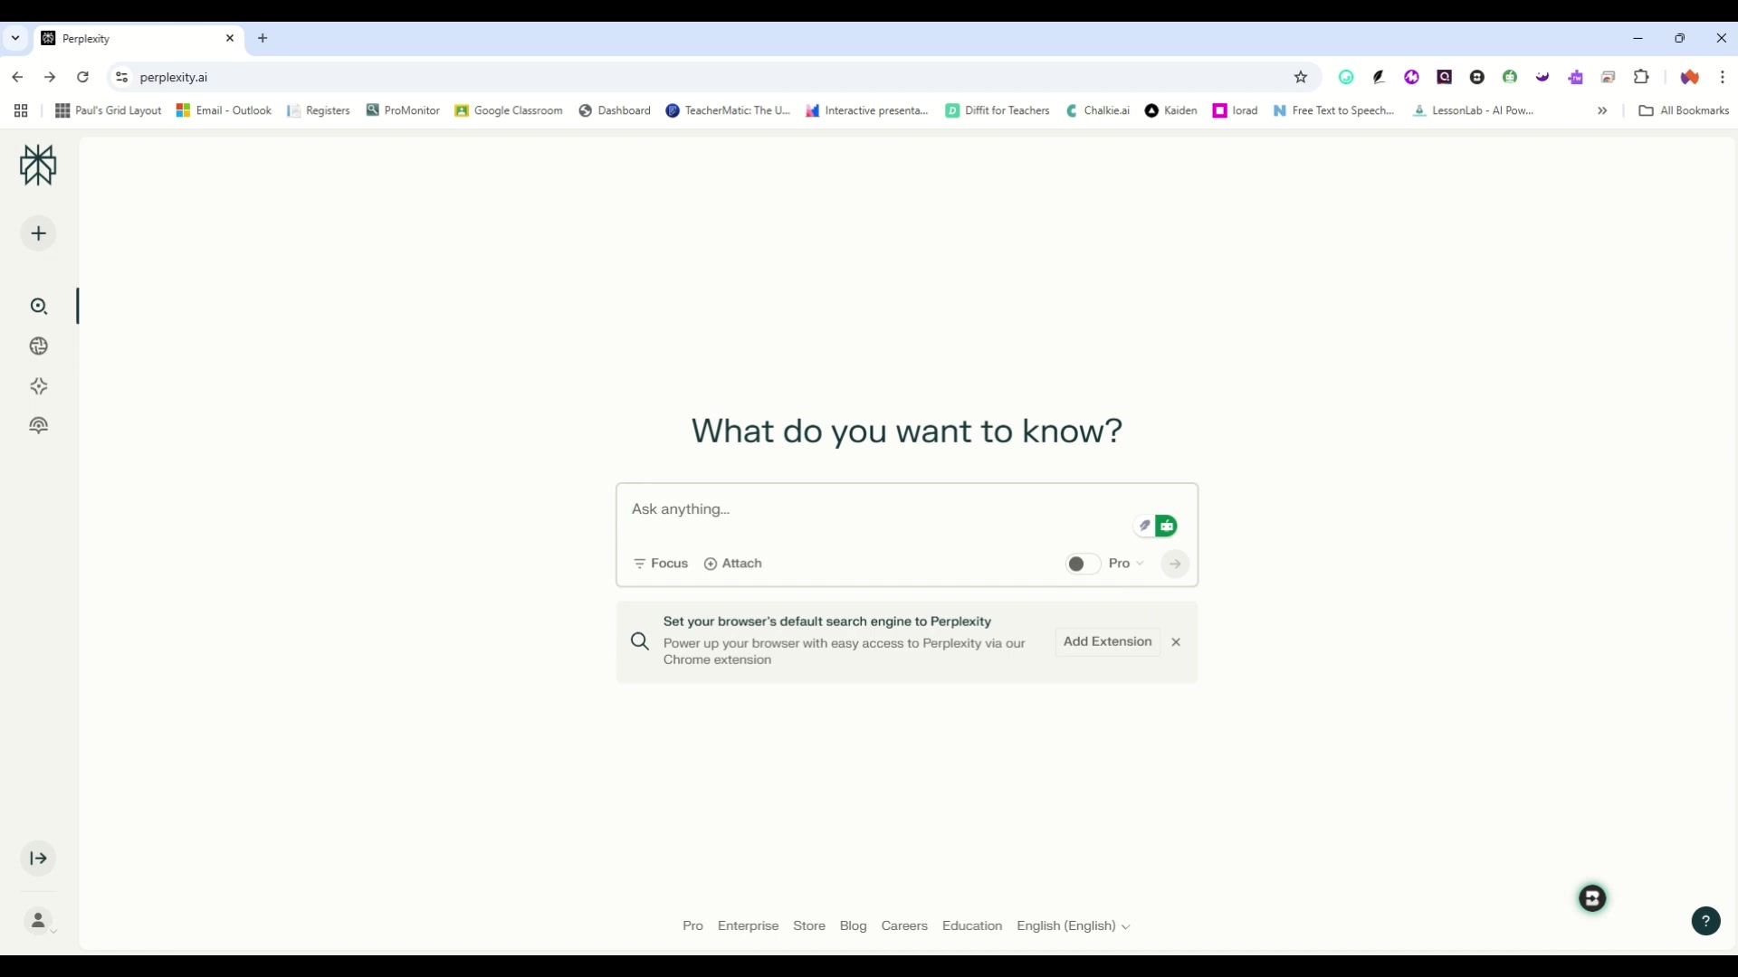Viewport: 1738px width, 977px height.
Task: Open the Home search icon in sidebar
Action: point(38,307)
